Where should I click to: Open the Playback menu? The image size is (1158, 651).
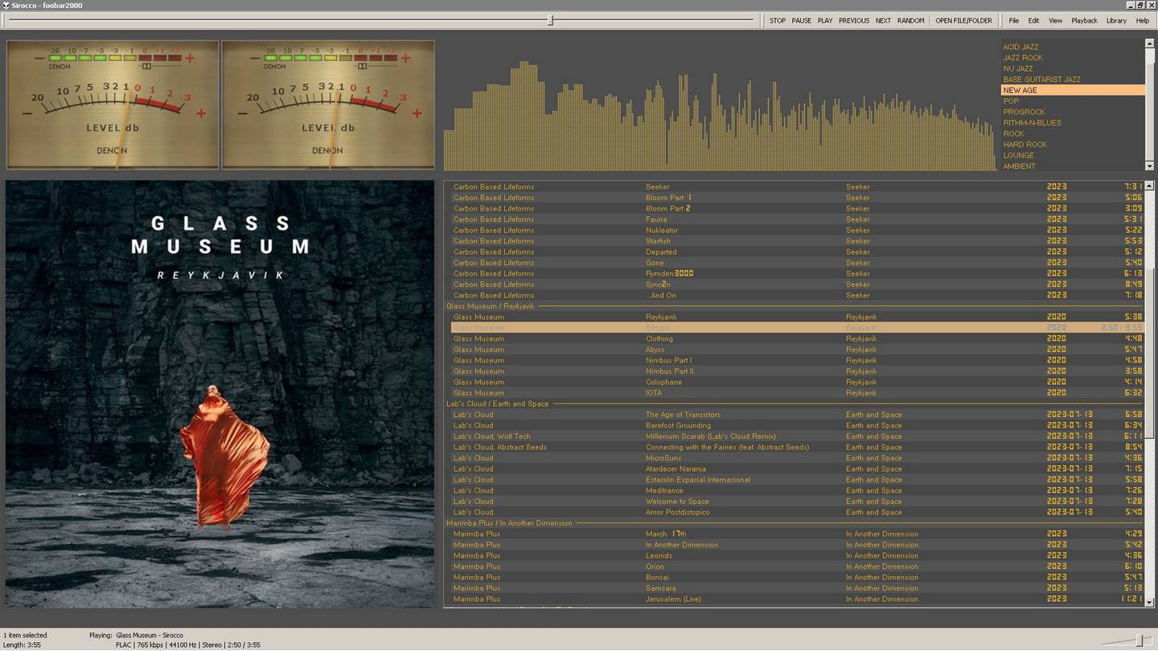tap(1084, 21)
